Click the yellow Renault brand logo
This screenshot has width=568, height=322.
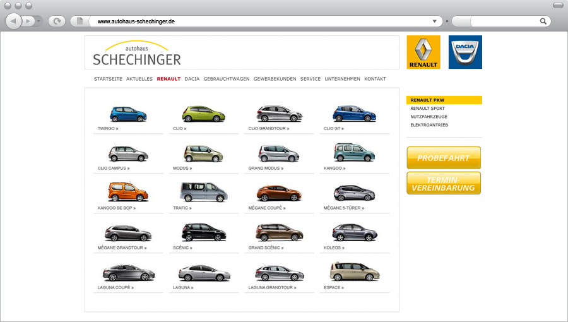[423, 52]
